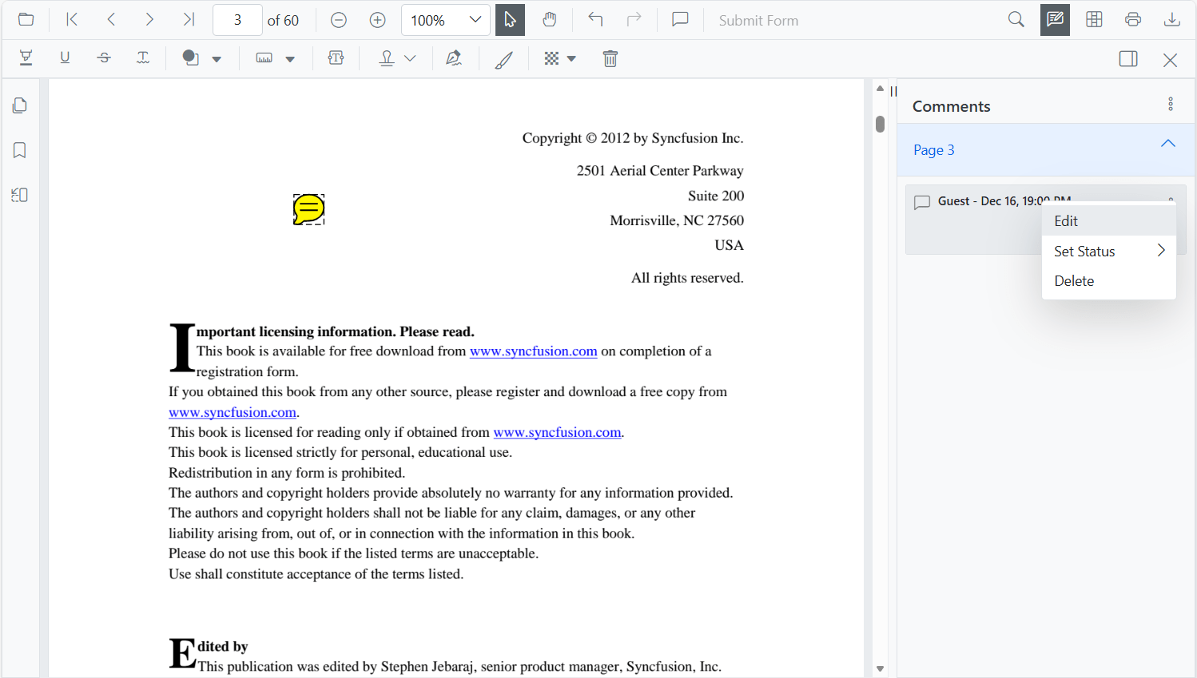
Task: Open the www.syncfusion.com hyperlink
Action: click(x=533, y=351)
